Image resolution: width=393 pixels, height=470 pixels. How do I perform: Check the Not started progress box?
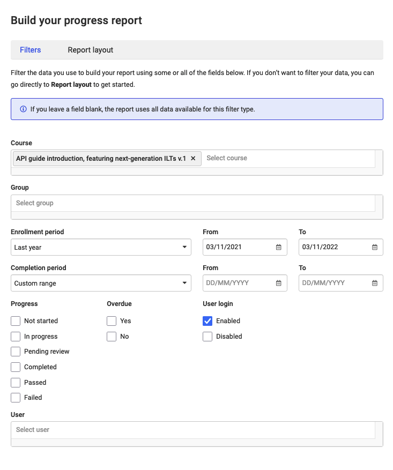[x=16, y=321]
